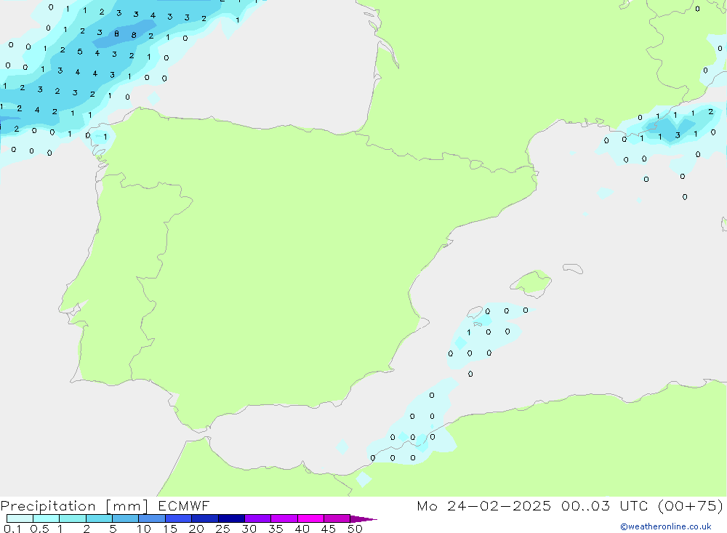The height and width of the screenshot is (533, 727).
Task: Click the "00..03 UTC" time range text
Action: point(603,505)
